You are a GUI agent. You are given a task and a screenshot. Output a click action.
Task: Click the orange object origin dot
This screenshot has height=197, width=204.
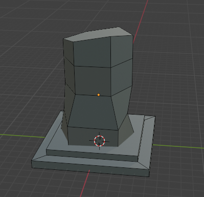[x=99, y=95]
